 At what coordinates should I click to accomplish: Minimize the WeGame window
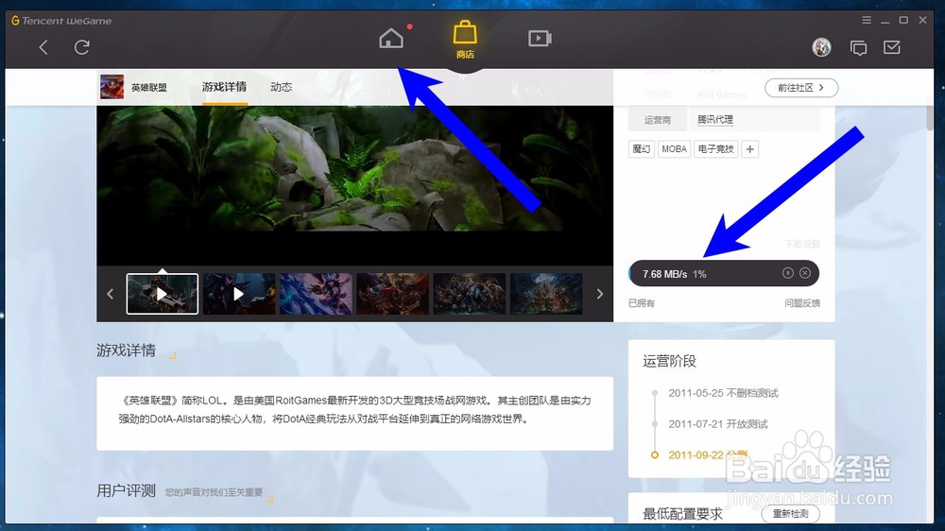click(x=885, y=21)
